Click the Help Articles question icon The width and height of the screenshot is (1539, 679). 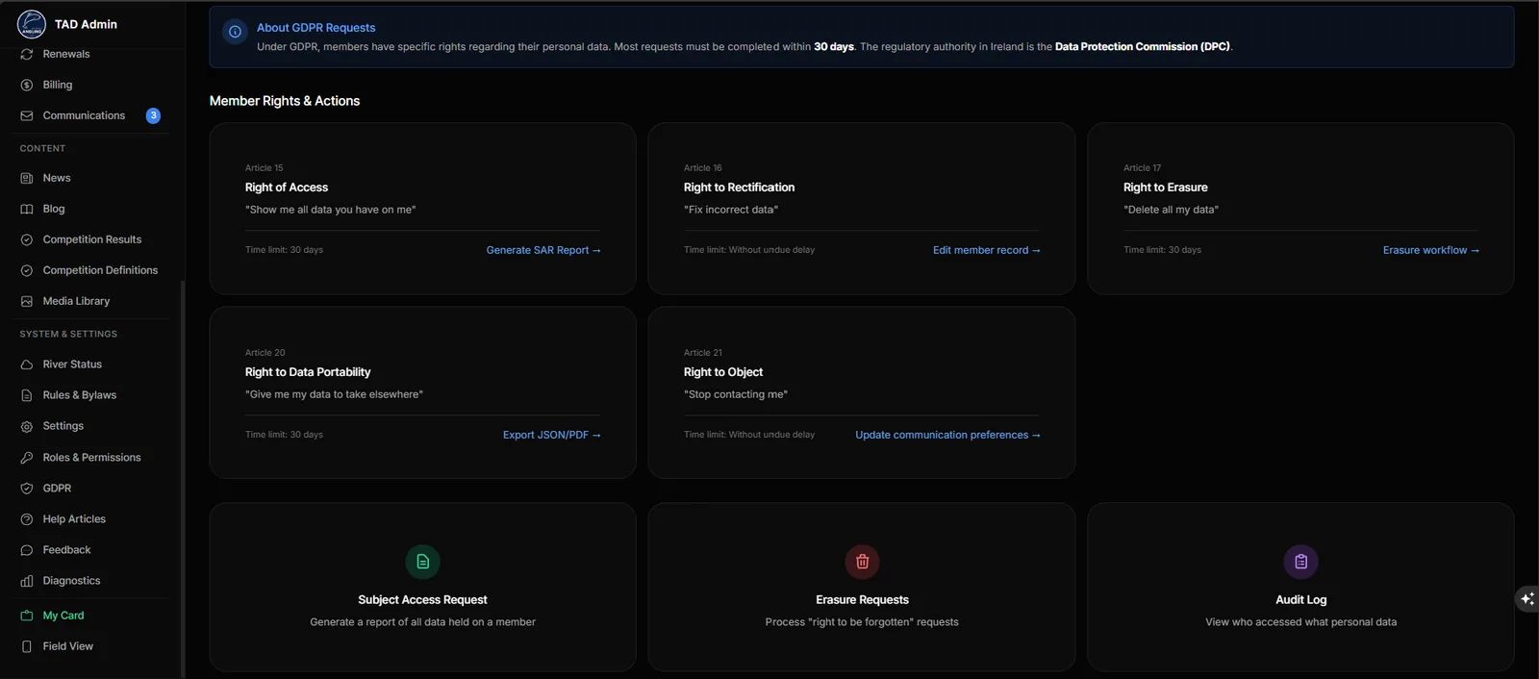tap(27, 519)
